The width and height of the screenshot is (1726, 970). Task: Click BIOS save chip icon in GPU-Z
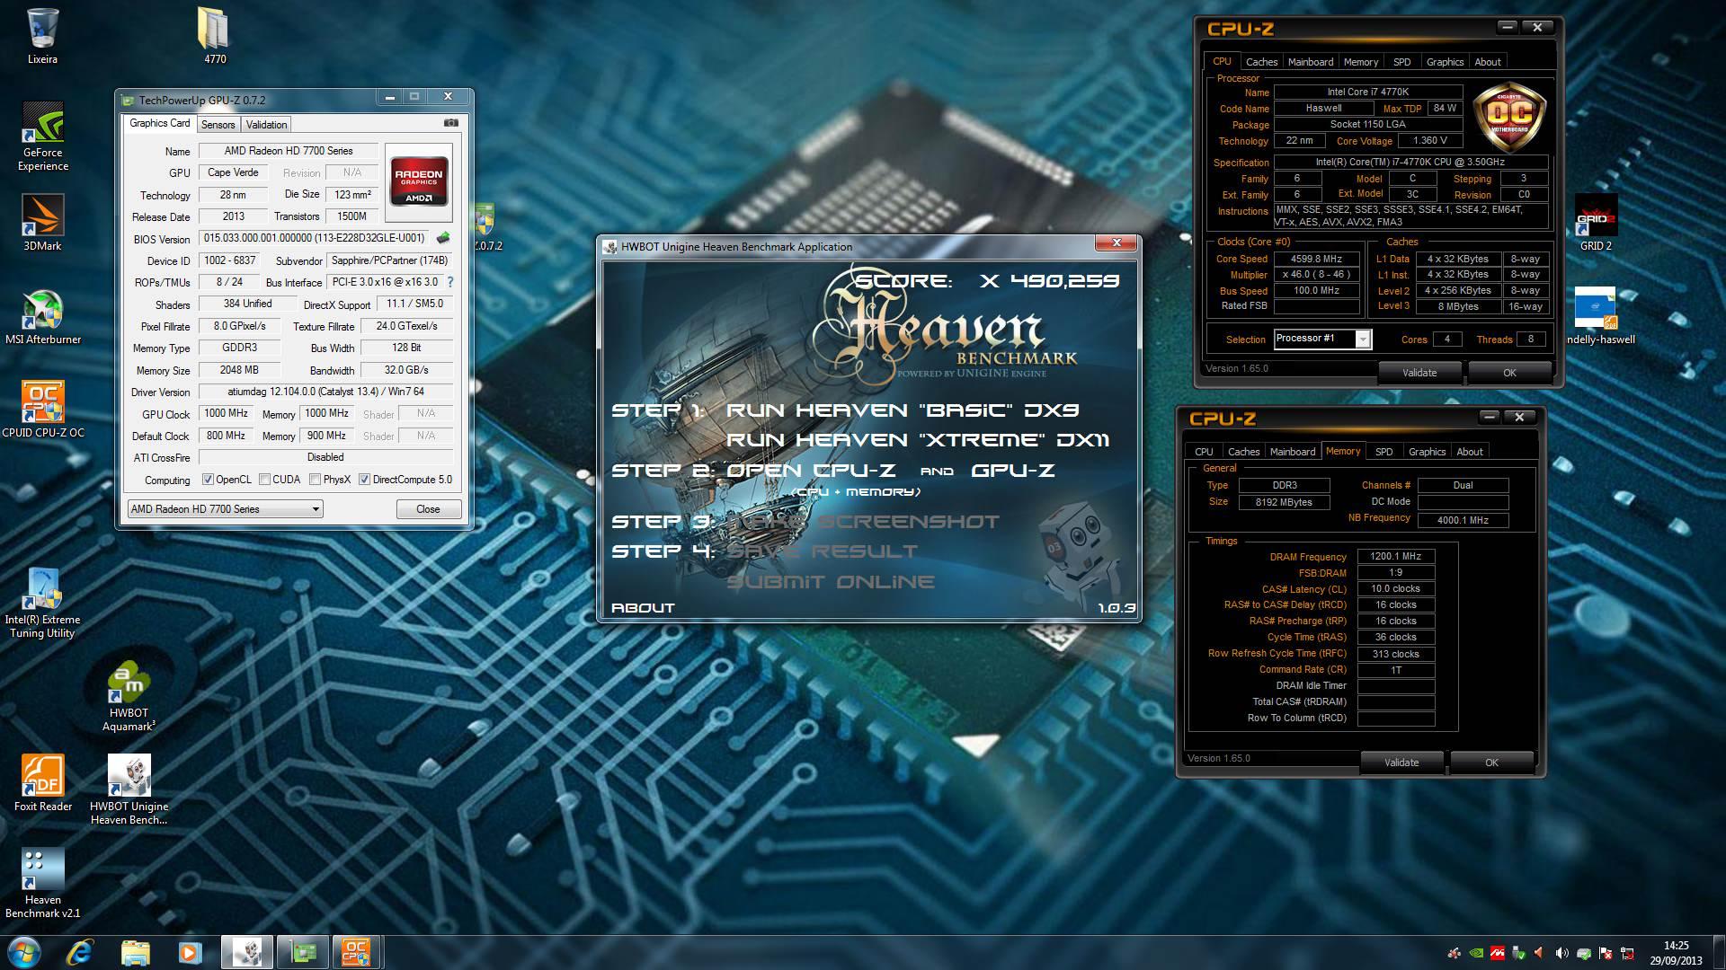(443, 238)
